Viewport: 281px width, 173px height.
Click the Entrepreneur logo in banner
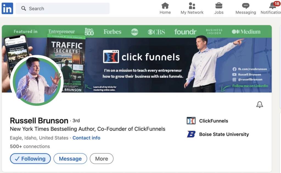[61, 32]
